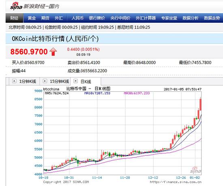
Task: Open the 数据分析 link
Action: [191, 18]
